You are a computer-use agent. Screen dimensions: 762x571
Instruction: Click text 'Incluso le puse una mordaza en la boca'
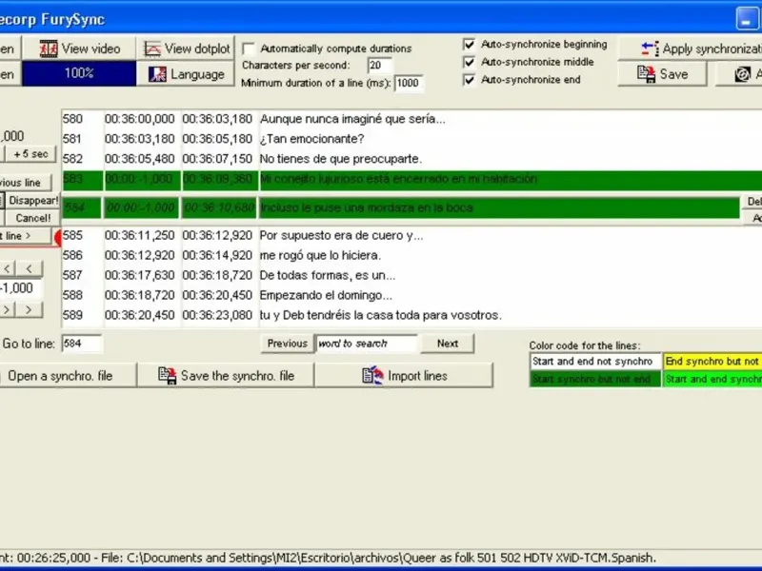(367, 207)
